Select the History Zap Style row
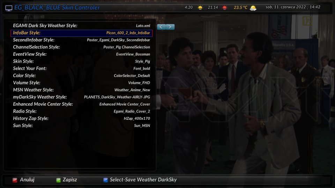 (x=81, y=118)
